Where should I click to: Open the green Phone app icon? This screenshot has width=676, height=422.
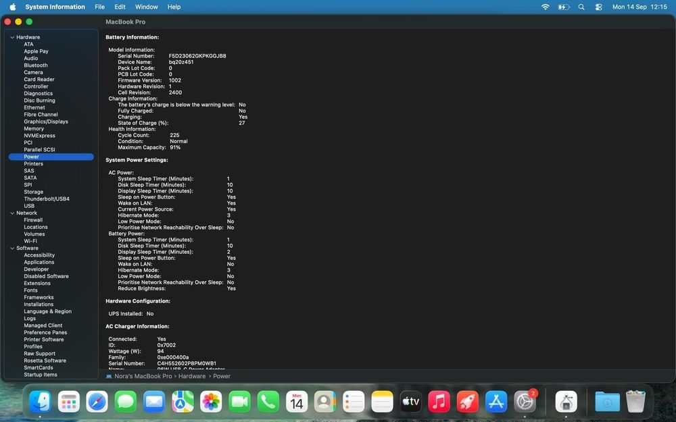(x=268, y=401)
